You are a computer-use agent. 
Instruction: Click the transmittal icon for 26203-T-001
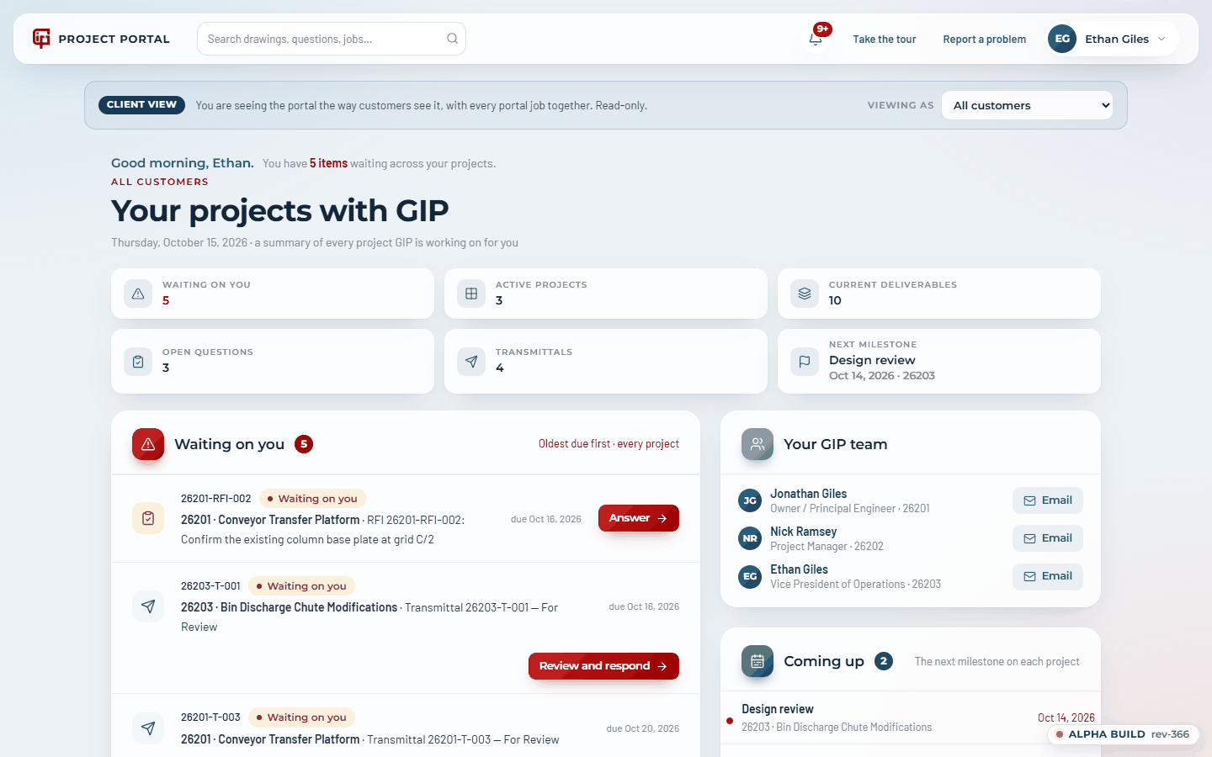(x=148, y=606)
